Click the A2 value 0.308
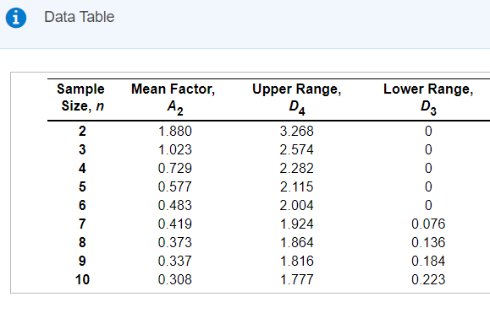490x313 pixels. tap(175, 279)
